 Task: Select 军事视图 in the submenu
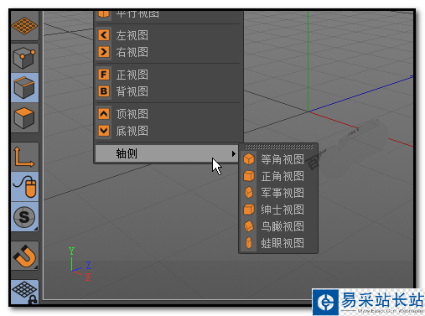pos(278,193)
